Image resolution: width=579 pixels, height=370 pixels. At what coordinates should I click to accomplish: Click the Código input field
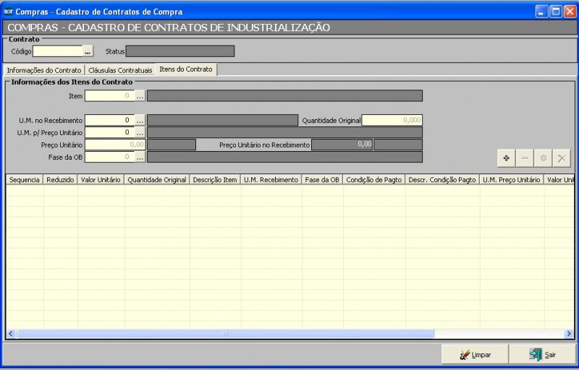click(58, 51)
